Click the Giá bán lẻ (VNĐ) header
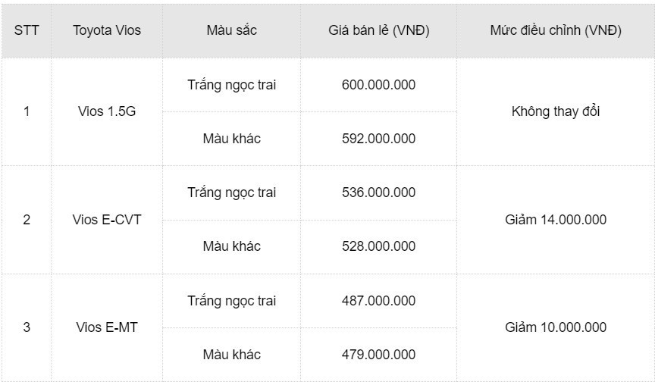Viewport: 655px width, 385px height. [378, 30]
